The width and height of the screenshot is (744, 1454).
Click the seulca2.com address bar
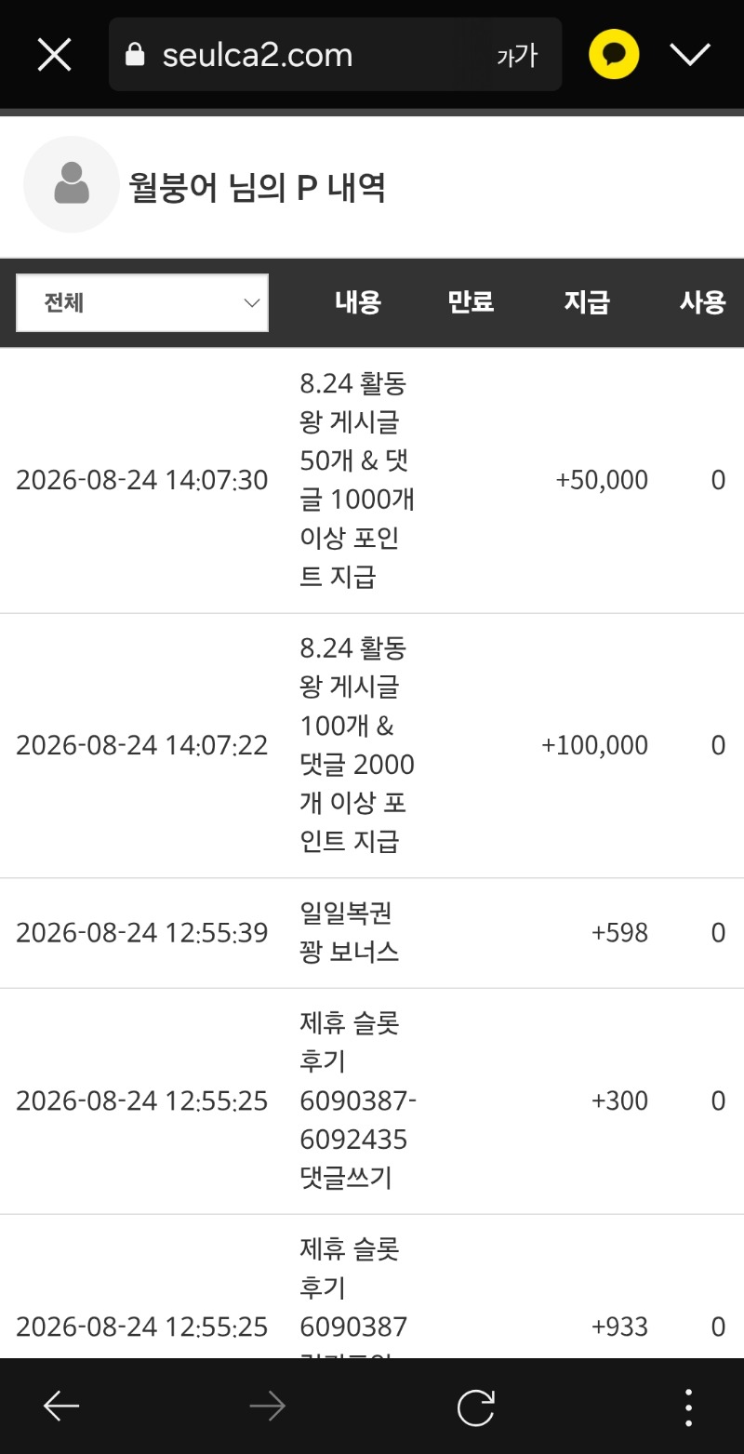click(x=335, y=54)
